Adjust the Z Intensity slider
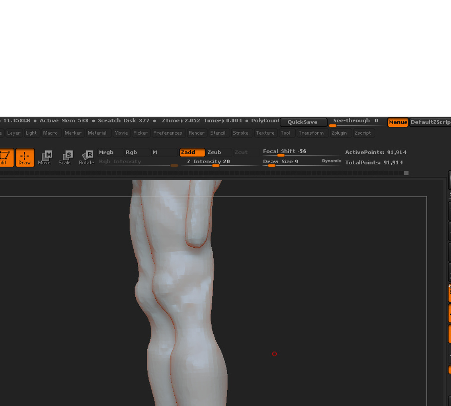Image resolution: width=451 pixels, height=406 pixels. point(220,162)
